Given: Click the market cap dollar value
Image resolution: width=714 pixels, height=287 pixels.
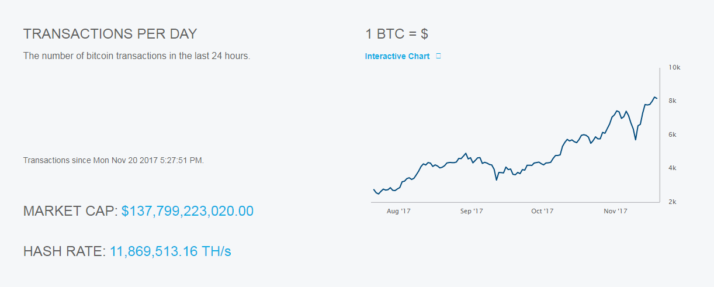Looking at the screenshot, I should point(188,211).
